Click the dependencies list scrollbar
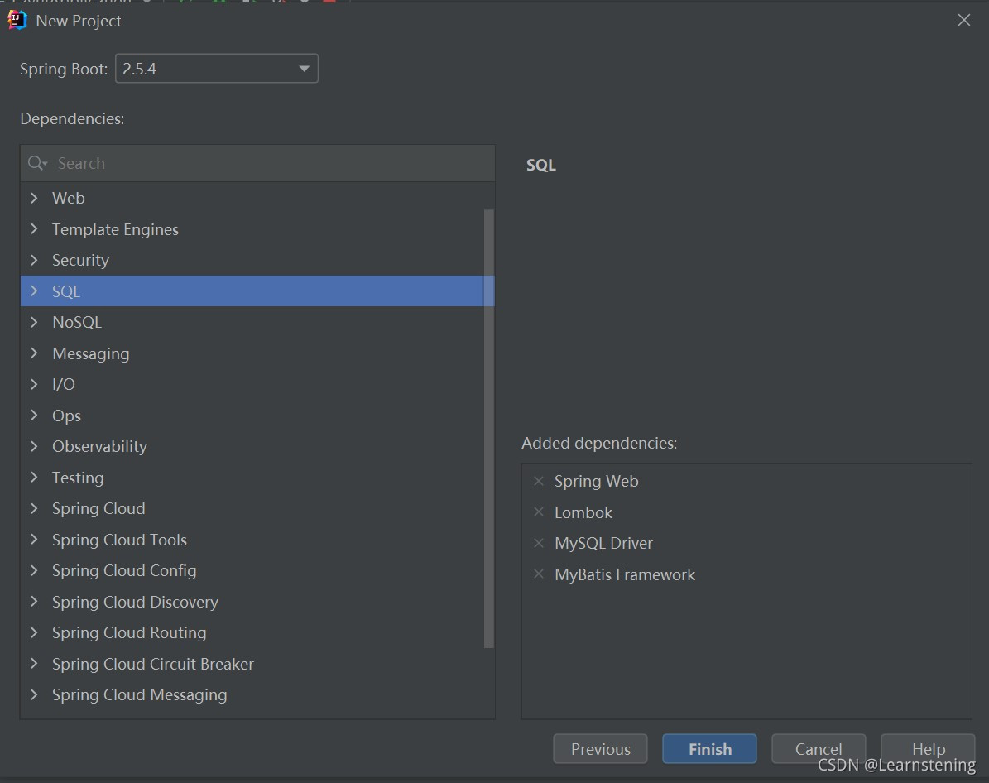This screenshot has height=783, width=989. point(489,429)
